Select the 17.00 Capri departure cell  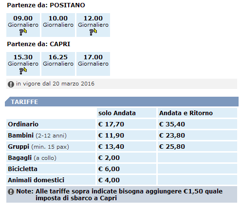click(93, 64)
